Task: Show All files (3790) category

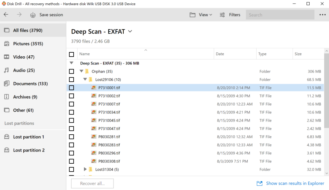Action: click(33, 30)
